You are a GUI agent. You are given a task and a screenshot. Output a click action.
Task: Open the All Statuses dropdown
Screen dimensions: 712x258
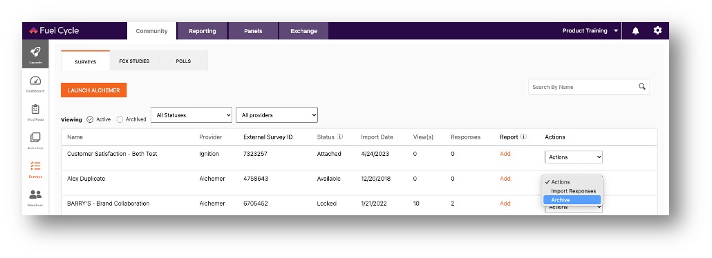point(191,115)
